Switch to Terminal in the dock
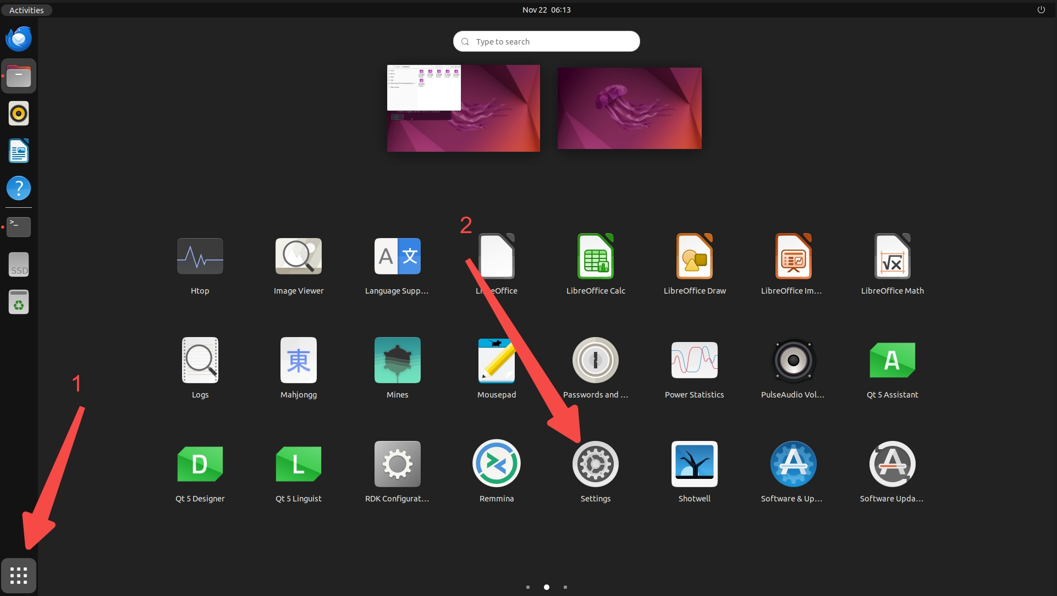Image resolution: width=1057 pixels, height=596 pixels. click(19, 227)
